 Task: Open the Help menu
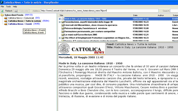click(x=15, y=6)
